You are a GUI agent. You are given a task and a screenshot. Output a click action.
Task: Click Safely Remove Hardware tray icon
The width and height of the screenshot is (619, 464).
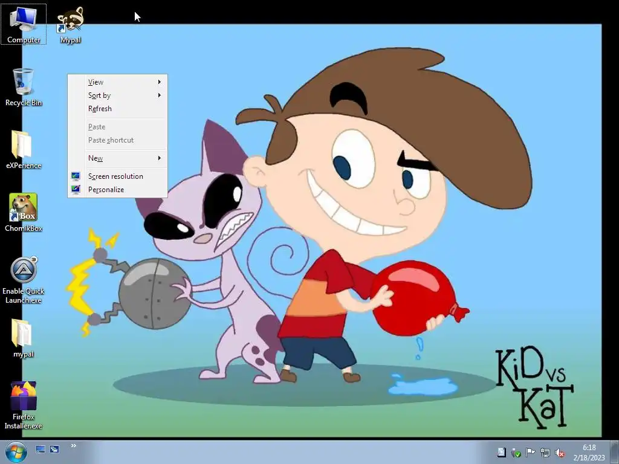point(516,453)
